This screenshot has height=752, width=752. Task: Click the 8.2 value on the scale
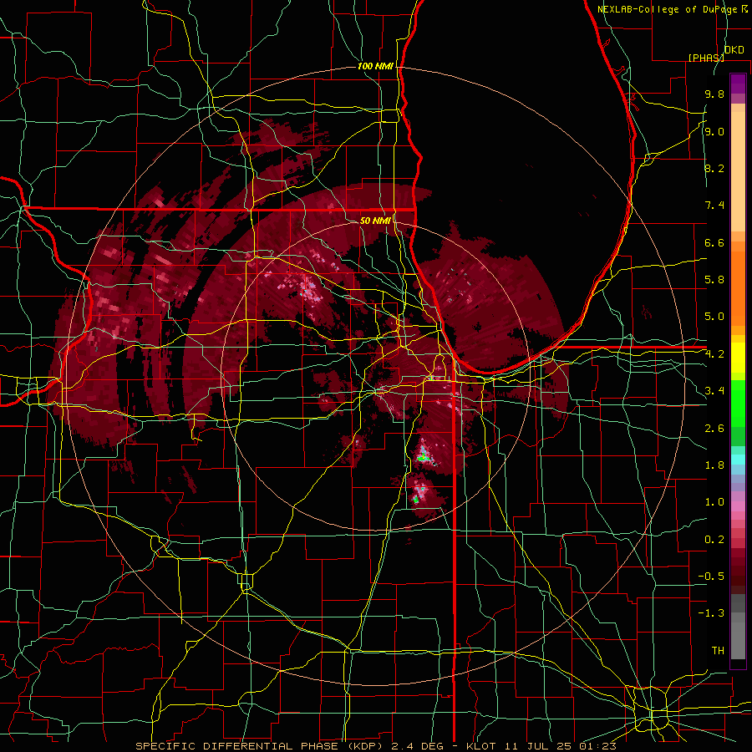(714, 168)
